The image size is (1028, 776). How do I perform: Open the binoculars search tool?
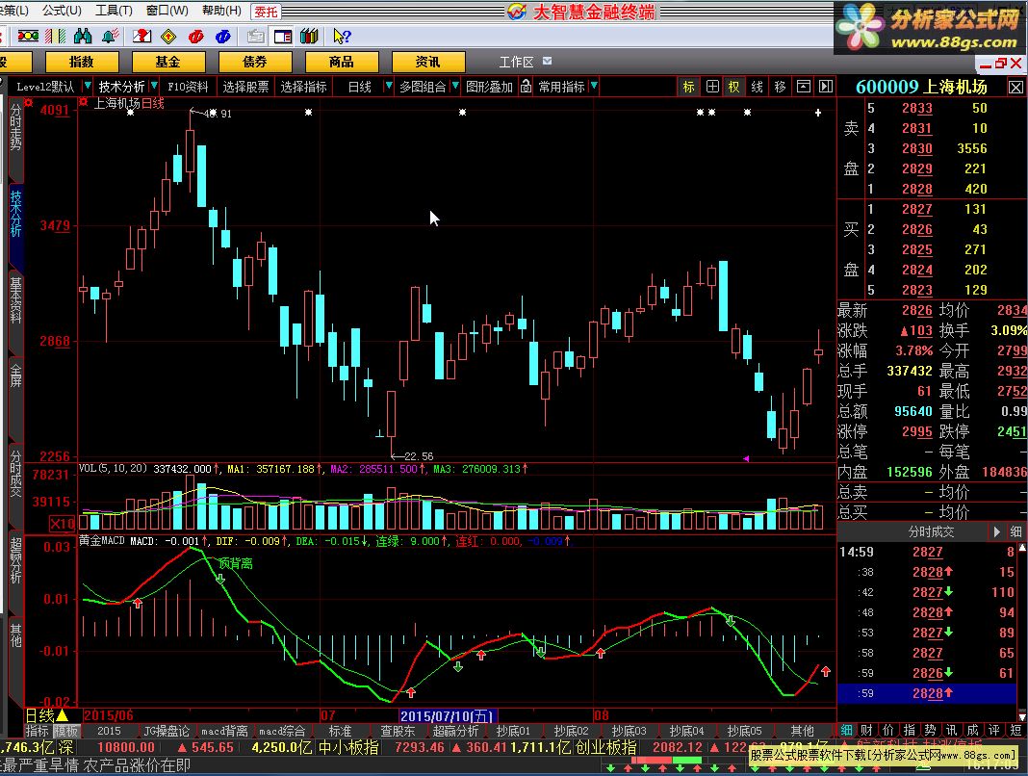(x=83, y=36)
